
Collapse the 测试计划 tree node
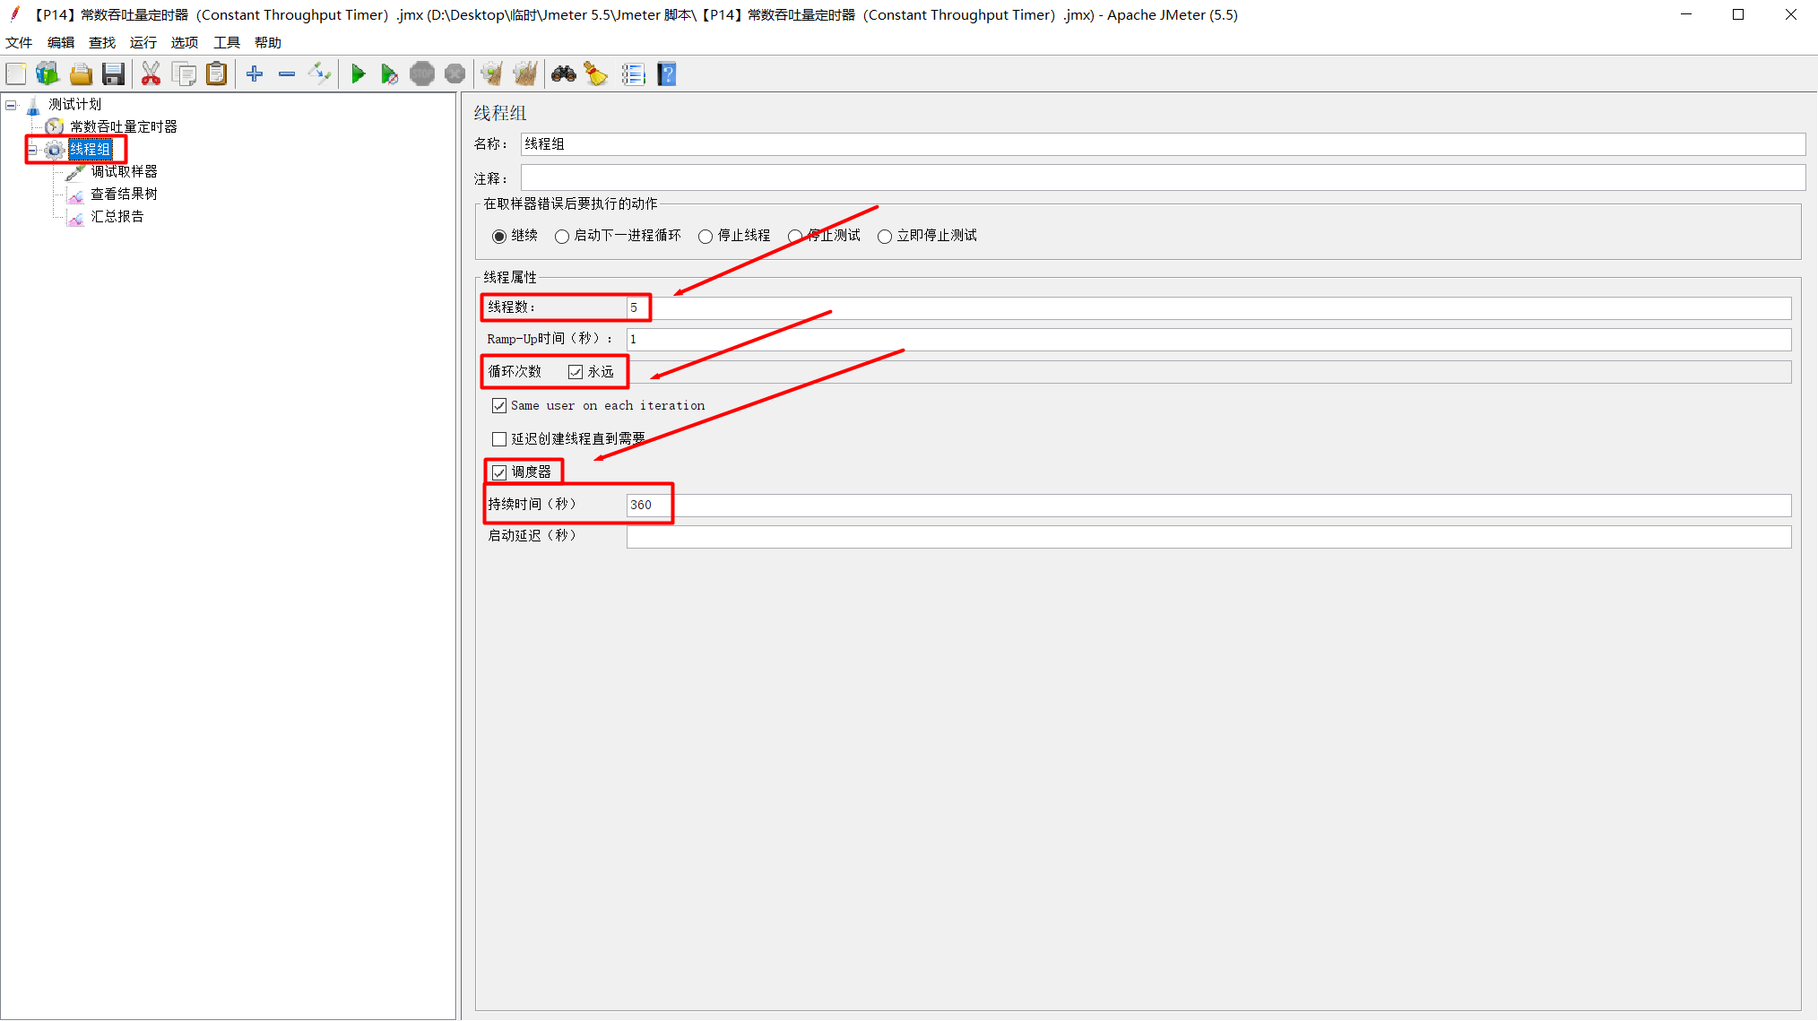pyautogui.click(x=11, y=105)
